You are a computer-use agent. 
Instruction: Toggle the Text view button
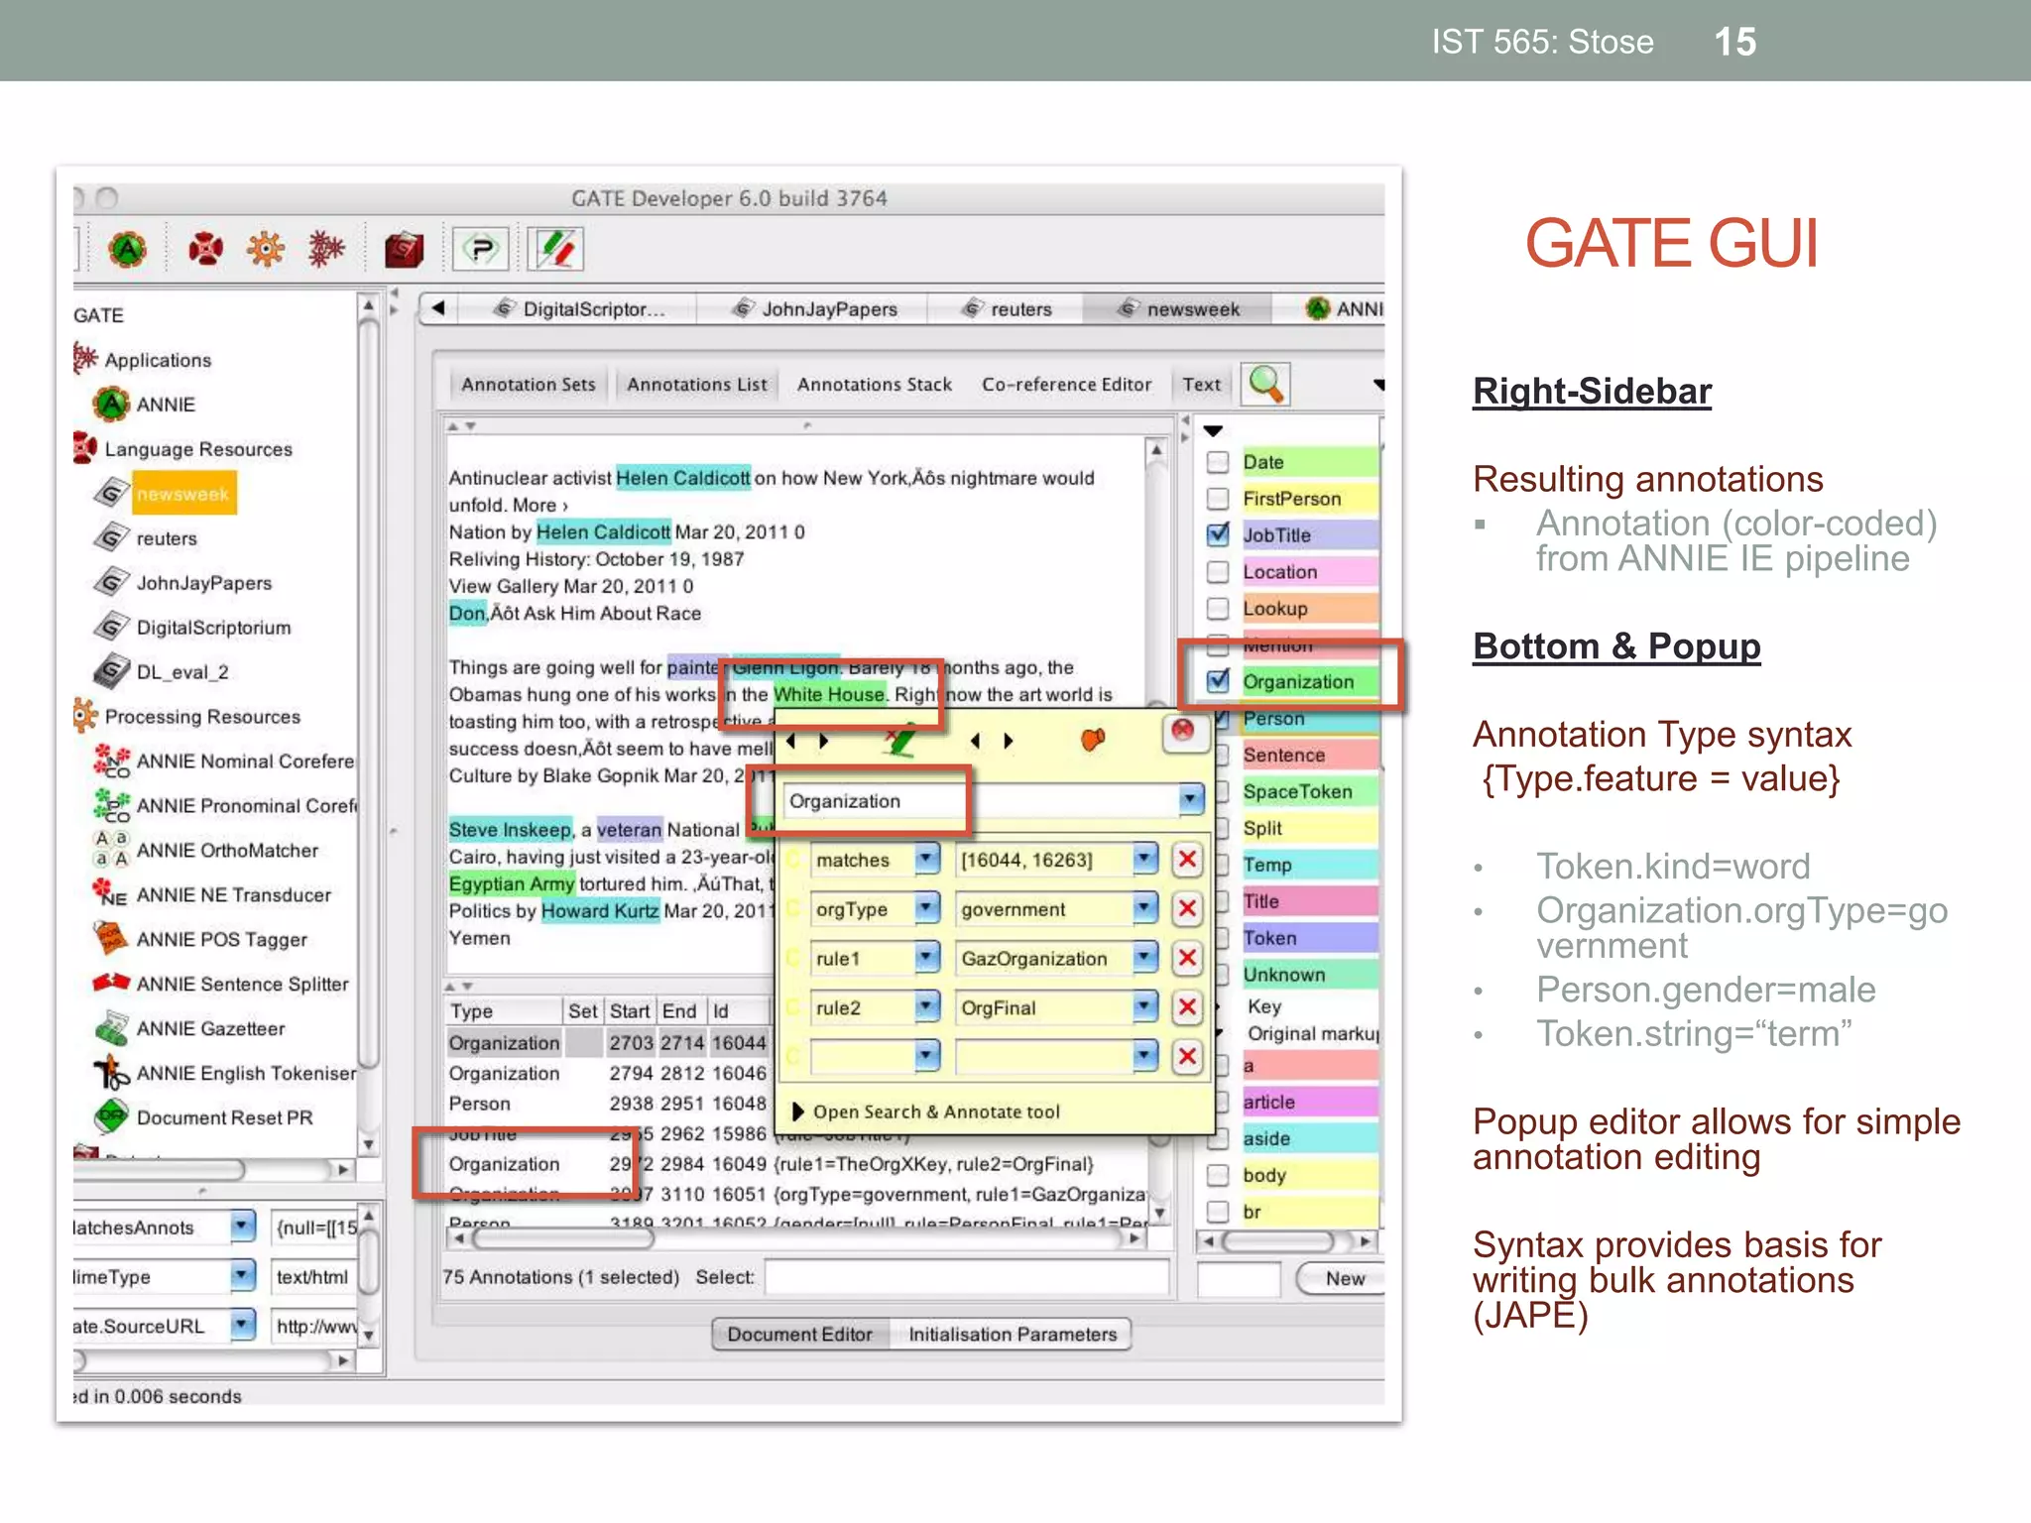[x=1201, y=385]
